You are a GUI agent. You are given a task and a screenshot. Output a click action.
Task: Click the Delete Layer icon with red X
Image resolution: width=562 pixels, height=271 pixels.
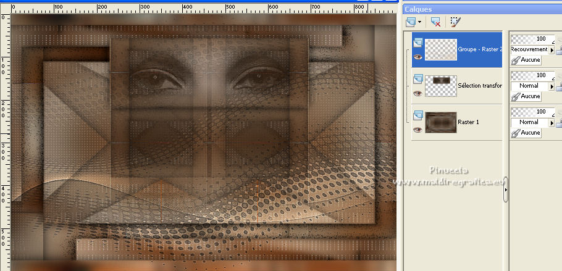pyautogui.click(x=435, y=22)
